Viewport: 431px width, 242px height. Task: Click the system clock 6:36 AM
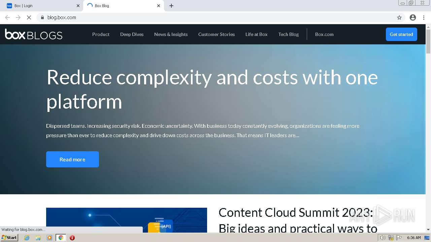click(x=414, y=238)
